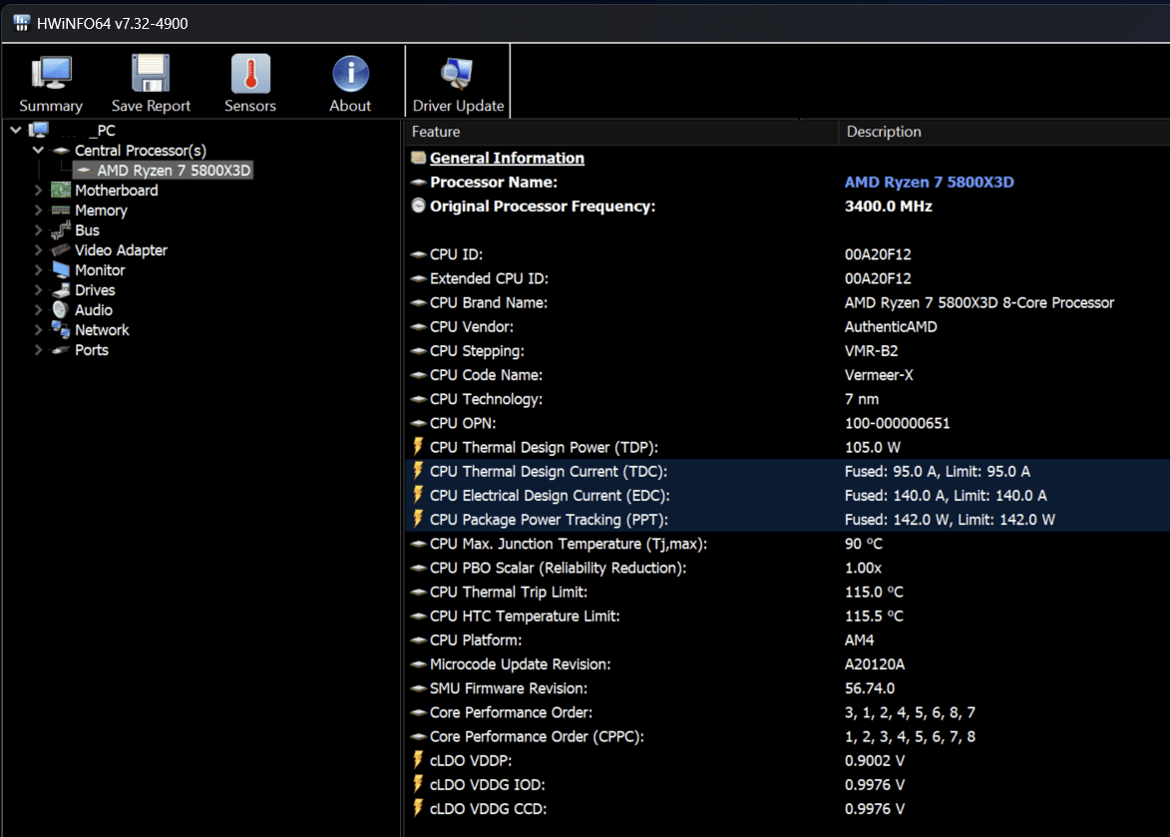Image resolution: width=1170 pixels, height=837 pixels.
Task: Click the blue AMD Ryzen 7 5800X3D value
Action: click(x=929, y=182)
